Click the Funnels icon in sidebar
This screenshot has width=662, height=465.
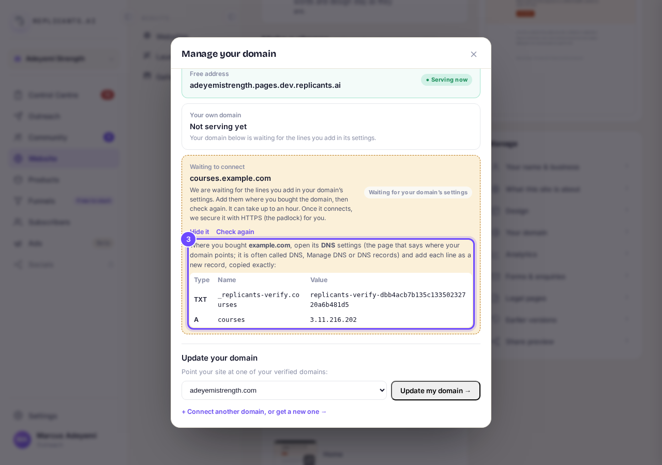(18, 201)
